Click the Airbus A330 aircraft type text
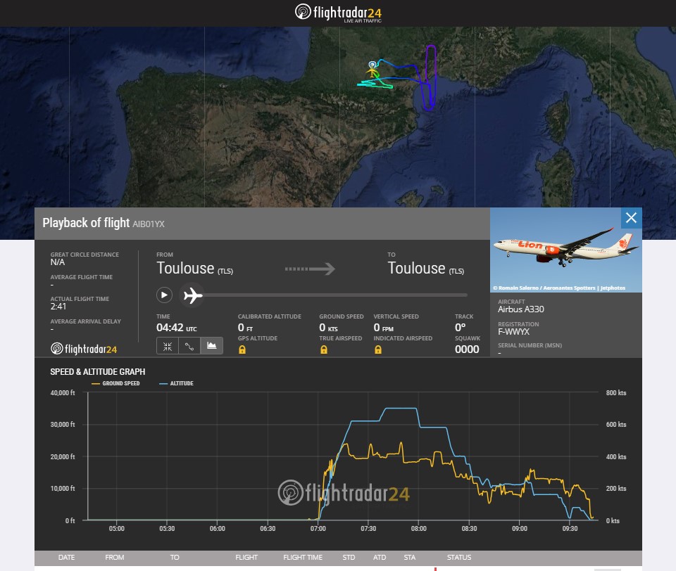 point(521,309)
